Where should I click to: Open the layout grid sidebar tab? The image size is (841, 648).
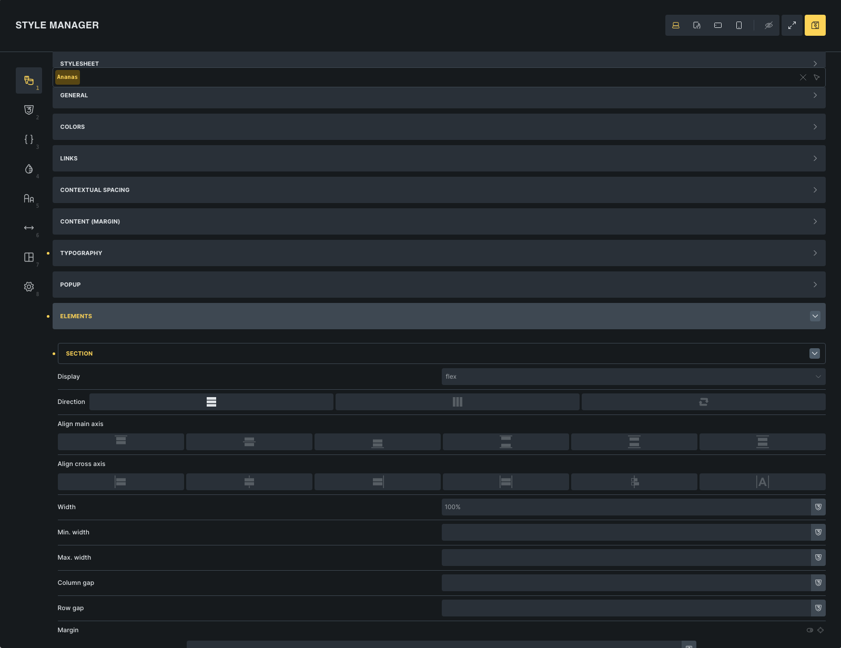(x=29, y=257)
